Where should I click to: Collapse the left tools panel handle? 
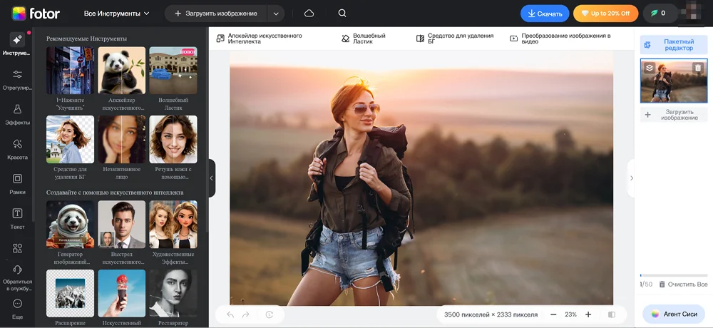tap(211, 178)
